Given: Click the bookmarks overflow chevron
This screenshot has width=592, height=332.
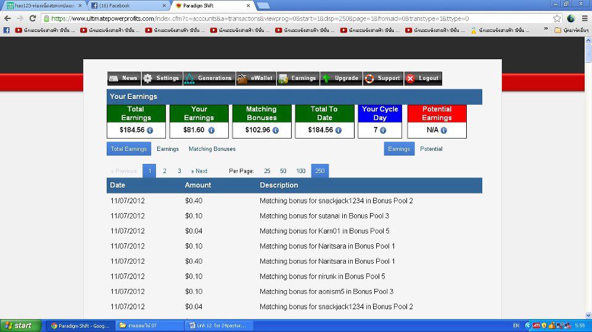Looking at the screenshot, I should 546,29.
